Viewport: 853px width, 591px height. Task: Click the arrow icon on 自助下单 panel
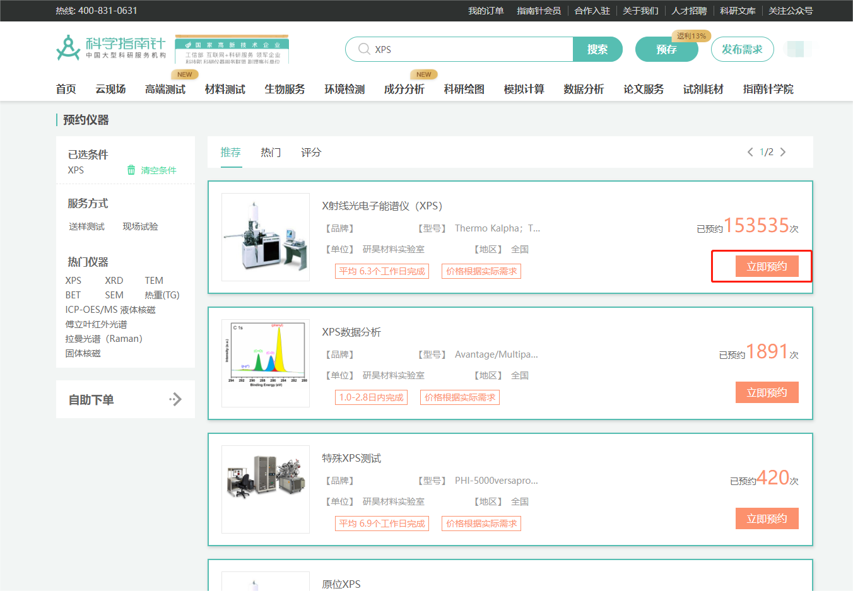click(175, 399)
